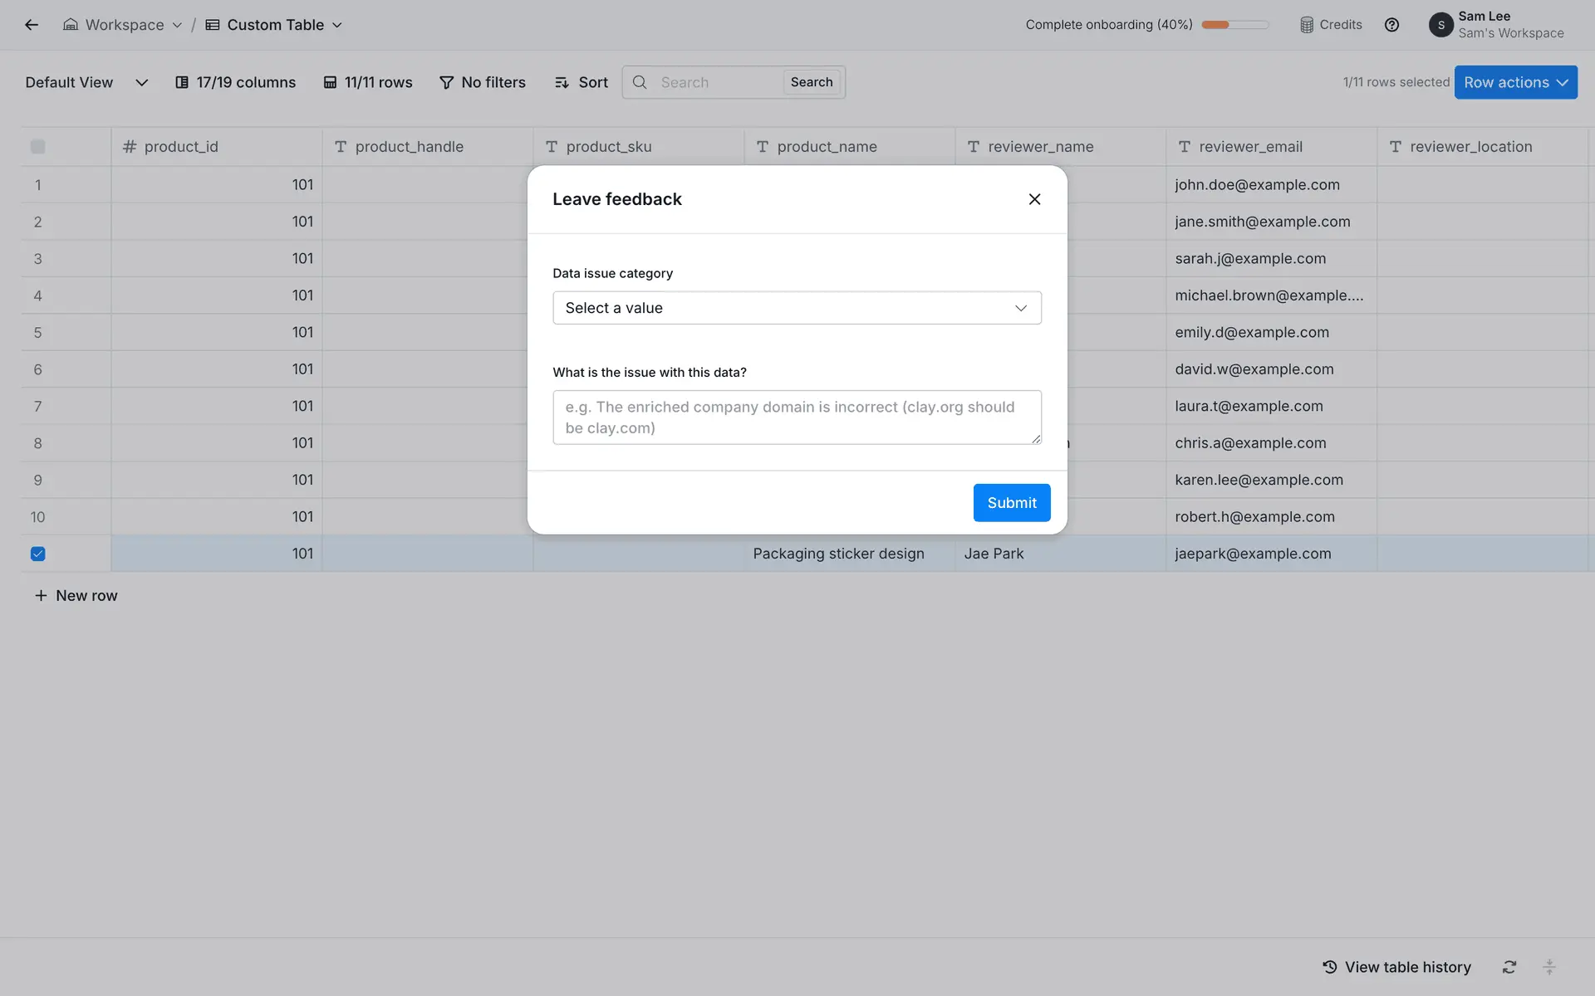Open the Row actions dropdown

tap(1515, 82)
